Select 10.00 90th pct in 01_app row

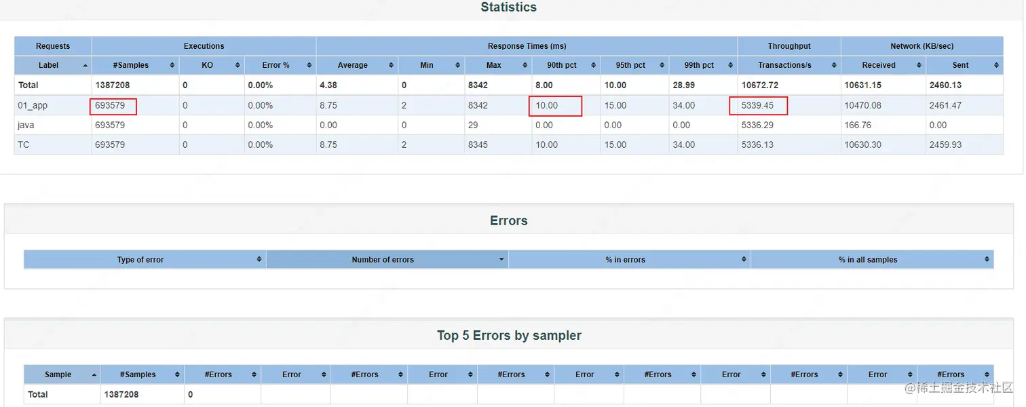547,106
